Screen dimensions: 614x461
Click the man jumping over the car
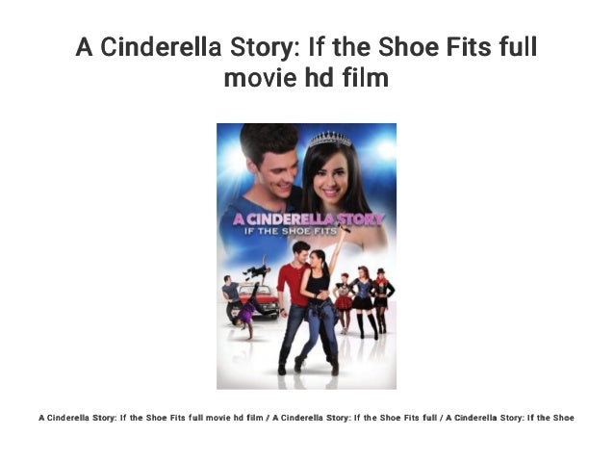point(258,269)
